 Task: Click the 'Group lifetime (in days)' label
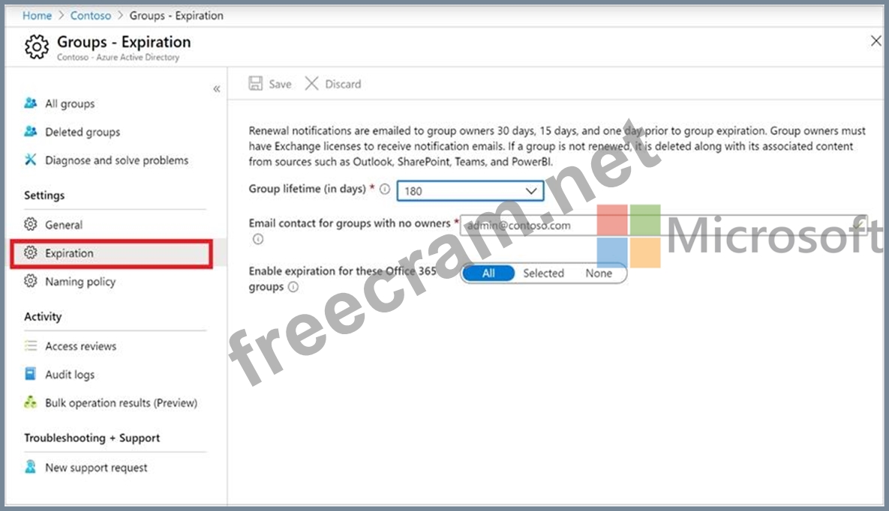point(308,189)
